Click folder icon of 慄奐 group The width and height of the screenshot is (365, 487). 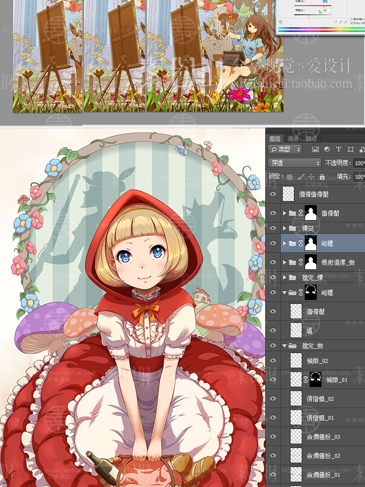[x=292, y=228]
